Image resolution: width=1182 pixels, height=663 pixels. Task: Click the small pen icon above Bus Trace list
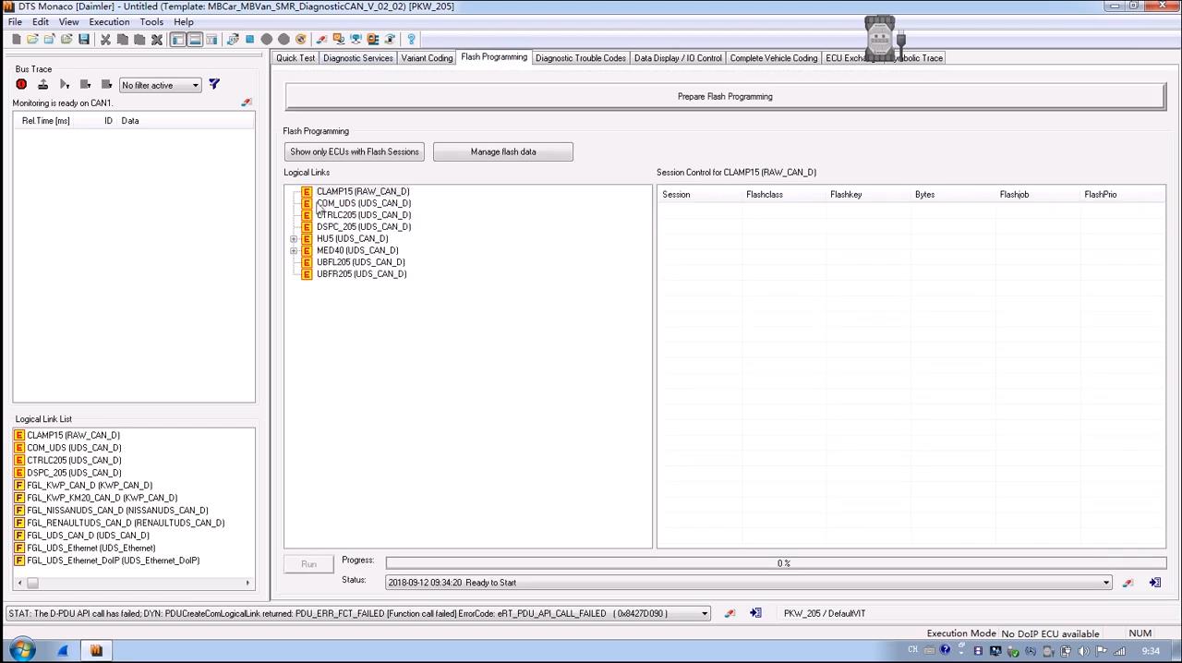(246, 102)
